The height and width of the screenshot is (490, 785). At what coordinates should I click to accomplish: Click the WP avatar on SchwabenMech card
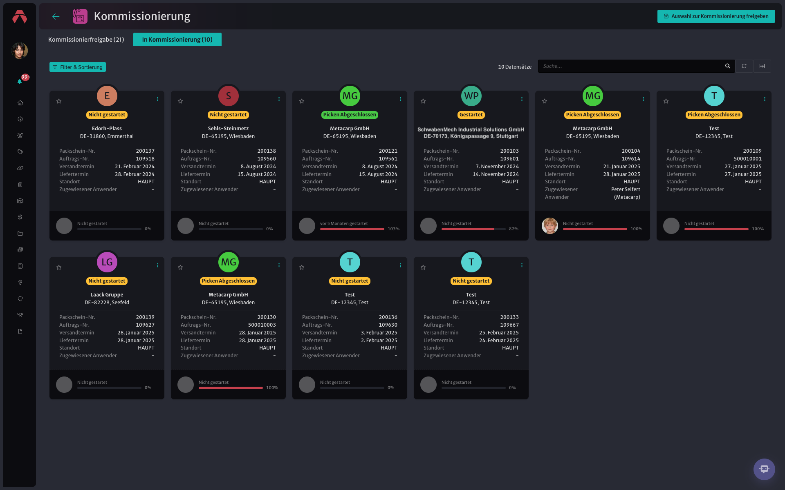[471, 96]
